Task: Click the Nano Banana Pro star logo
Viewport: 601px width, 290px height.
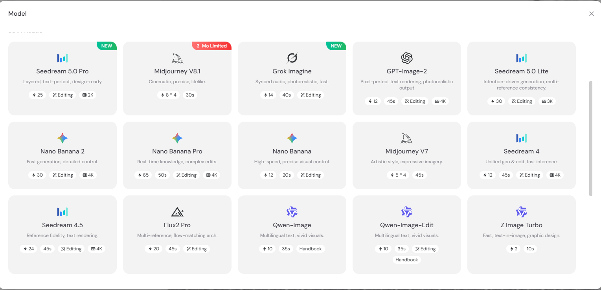Action: click(177, 138)
